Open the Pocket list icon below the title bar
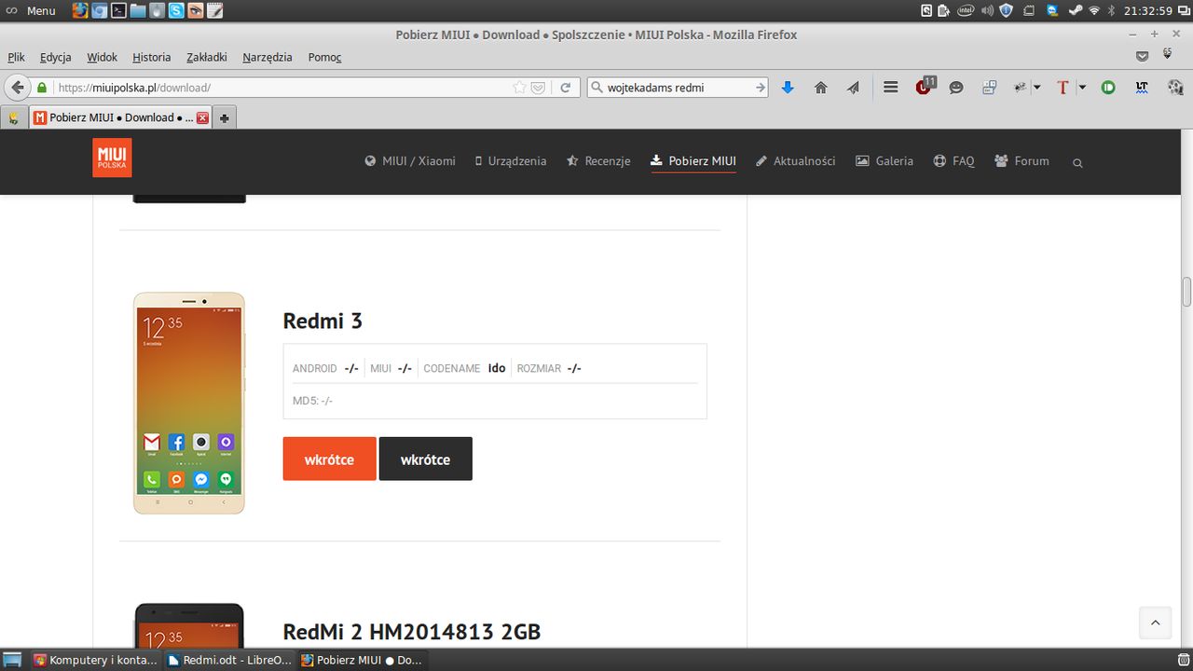 (x=1142, y=56)
